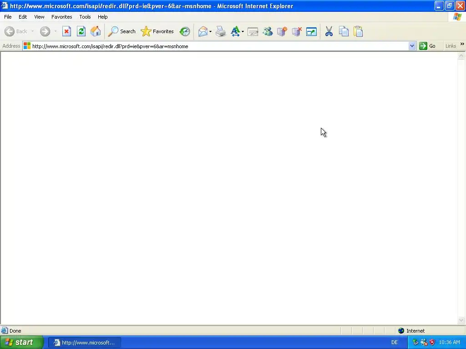The width and height of the screenshot is (466, 349).
Task: Open the Edit menu
Action: [23, 17]
